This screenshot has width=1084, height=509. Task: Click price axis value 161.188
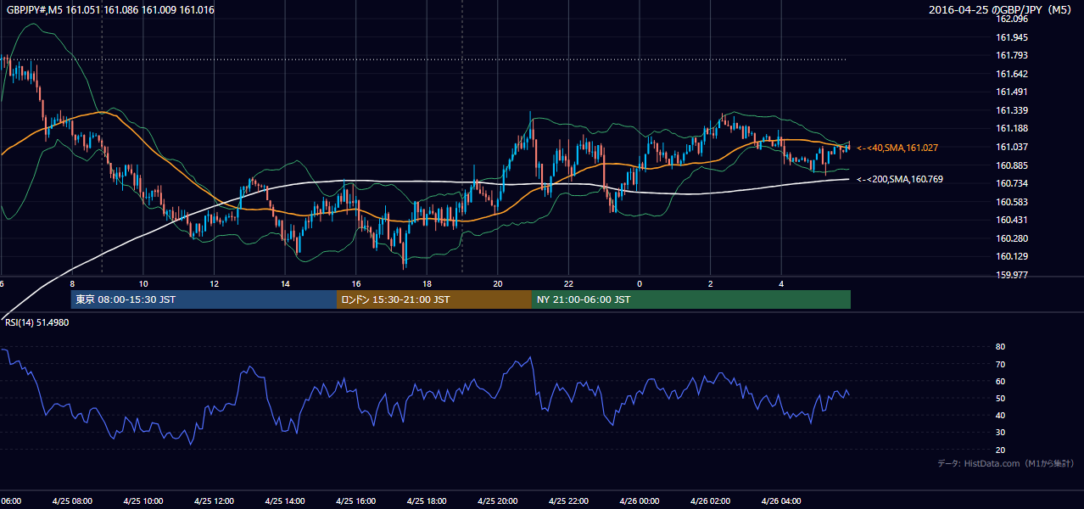[1012, 128]
